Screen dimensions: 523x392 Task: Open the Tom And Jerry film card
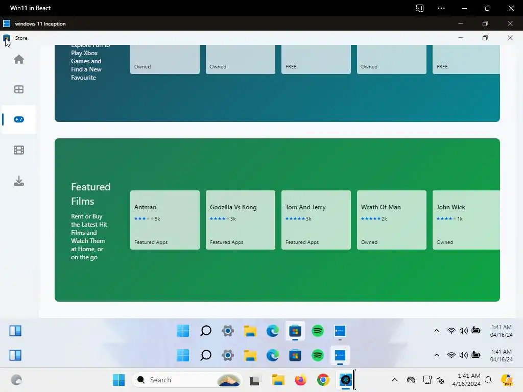point(316,220)
